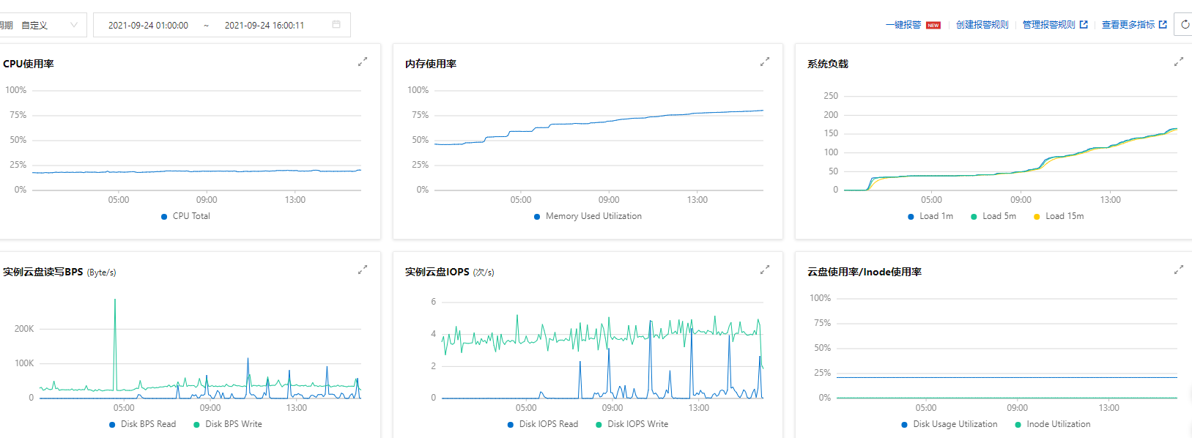Click the refresh icon button

click(x=1185, y=25)
